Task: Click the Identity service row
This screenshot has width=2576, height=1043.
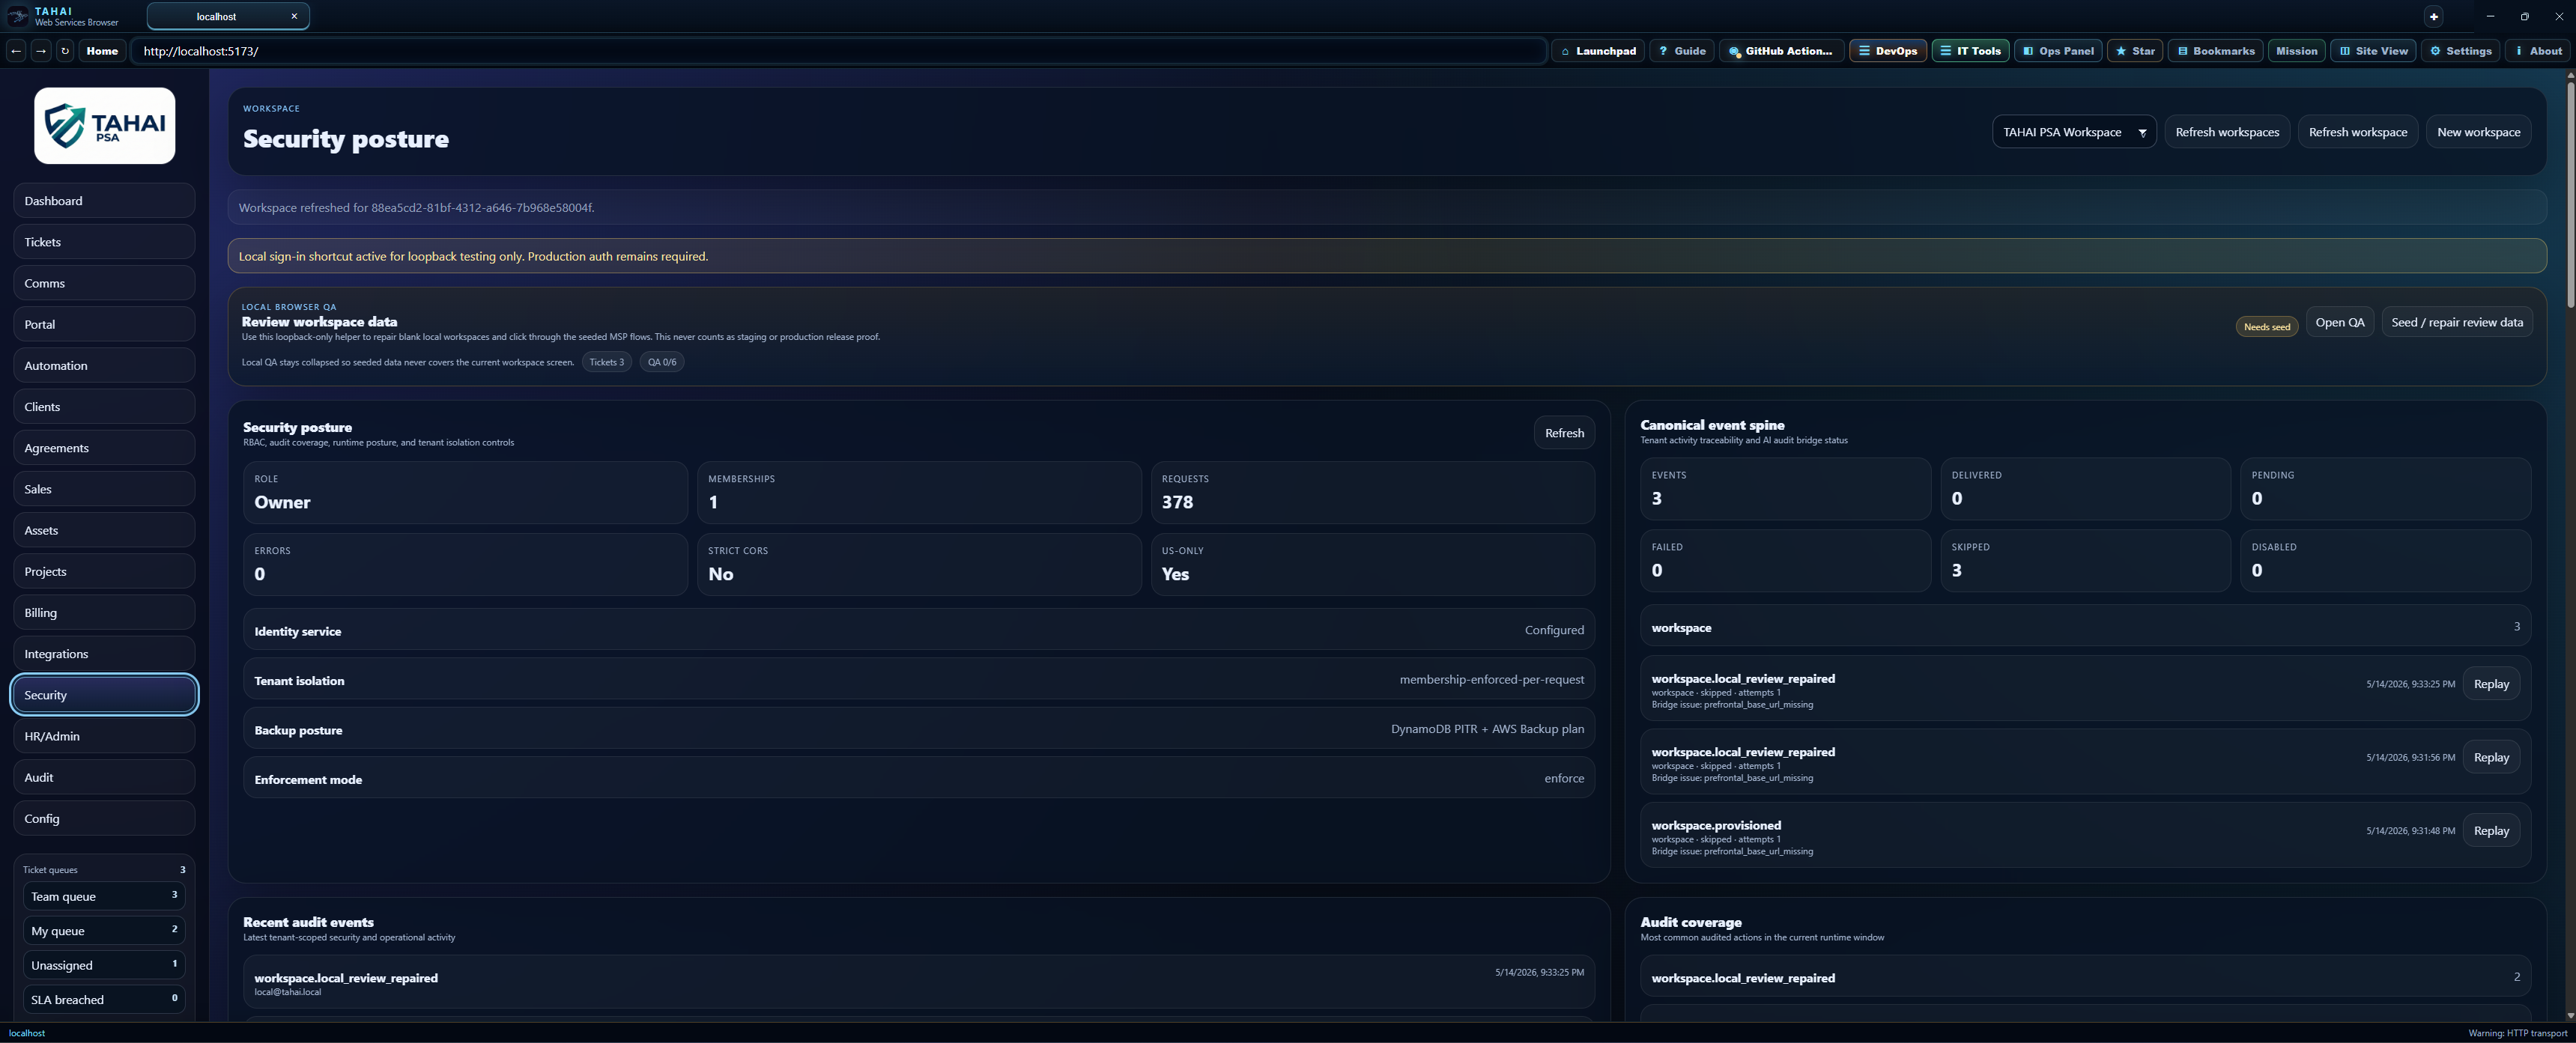Action: tap(918, 630)
